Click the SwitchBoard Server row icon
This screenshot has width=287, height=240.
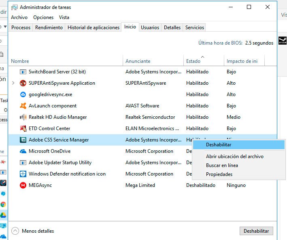click(23, 72)
